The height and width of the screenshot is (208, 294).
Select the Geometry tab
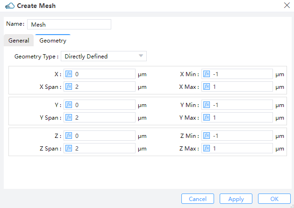point(53,40)
